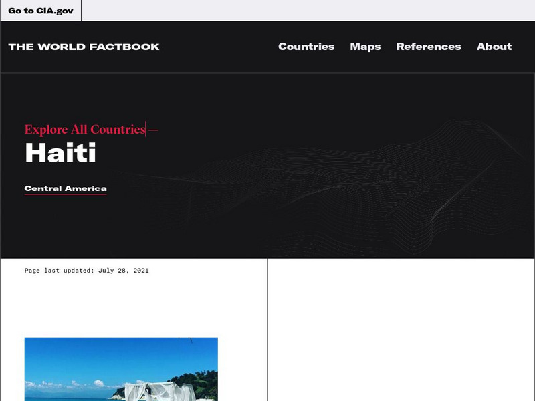Click the Go to CIA.gov link
This screenshot has width=535, height=401.
point(41,11)
